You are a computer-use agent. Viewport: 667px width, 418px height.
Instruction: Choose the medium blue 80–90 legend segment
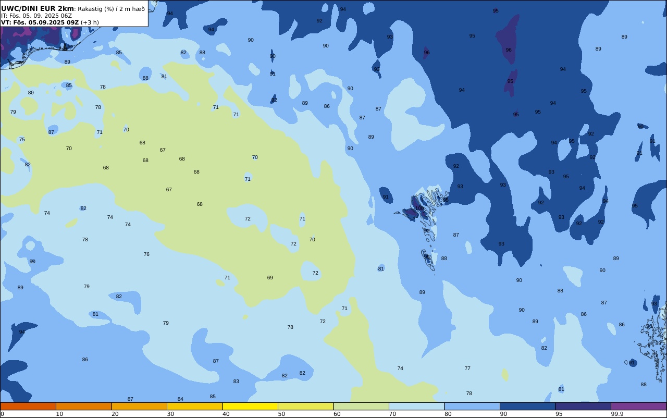tap(472, 406)
